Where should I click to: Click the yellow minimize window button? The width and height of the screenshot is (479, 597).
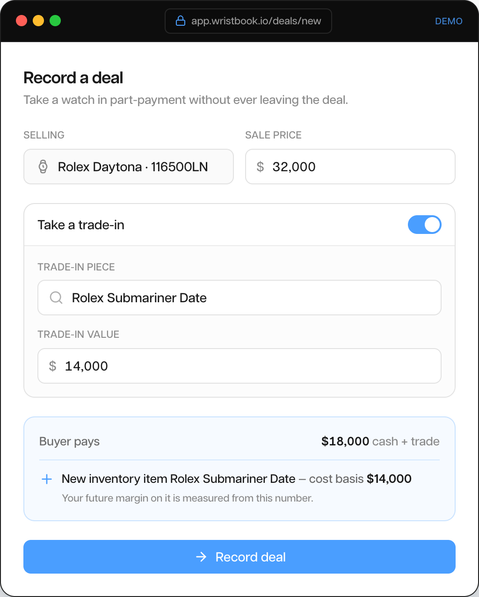(x=38, y=21)
